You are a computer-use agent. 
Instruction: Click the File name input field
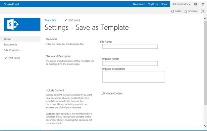tap(130, 46)
